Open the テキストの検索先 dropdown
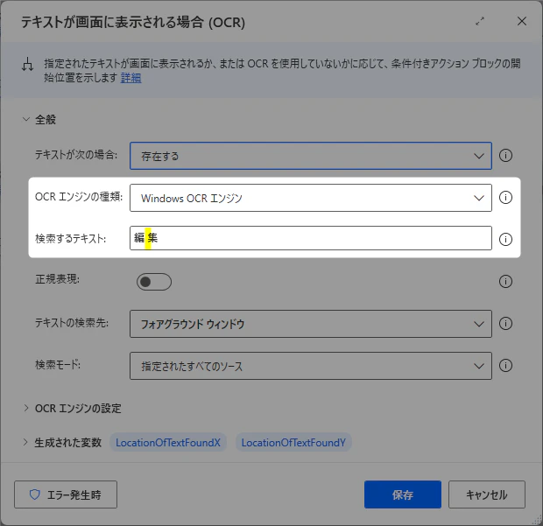 click(x=311, y=324)
